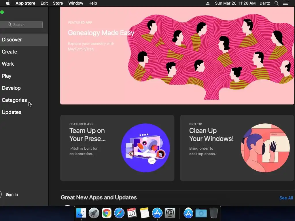The width and height of the screenshot is (295, 221).
Task: Open Safari compass icon in Dock
Action: point(119,213)
